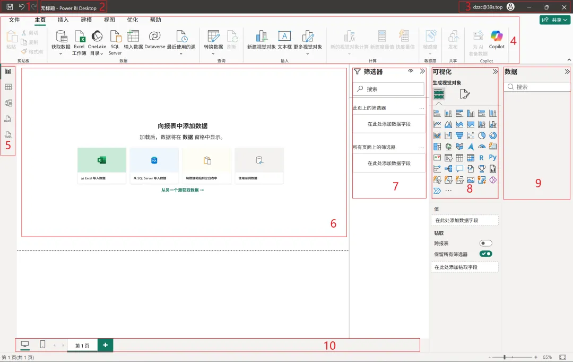Insert a 文本框 (Text box) from the ribbon
This screenshot has height=362, width=573.
pos(285,40)
